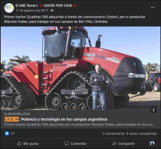Click the El ABC Rural profile picture

(x=9, y=8)
